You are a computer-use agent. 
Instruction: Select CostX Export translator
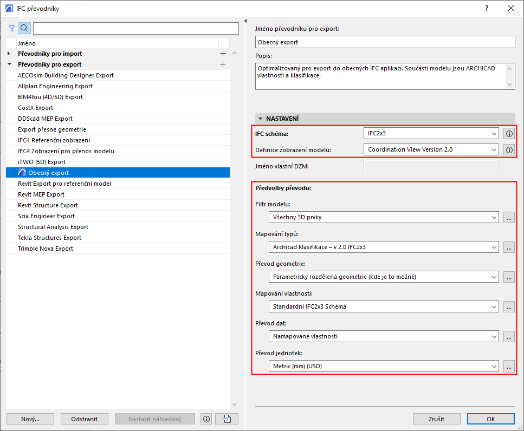click(x=118, y=108)
